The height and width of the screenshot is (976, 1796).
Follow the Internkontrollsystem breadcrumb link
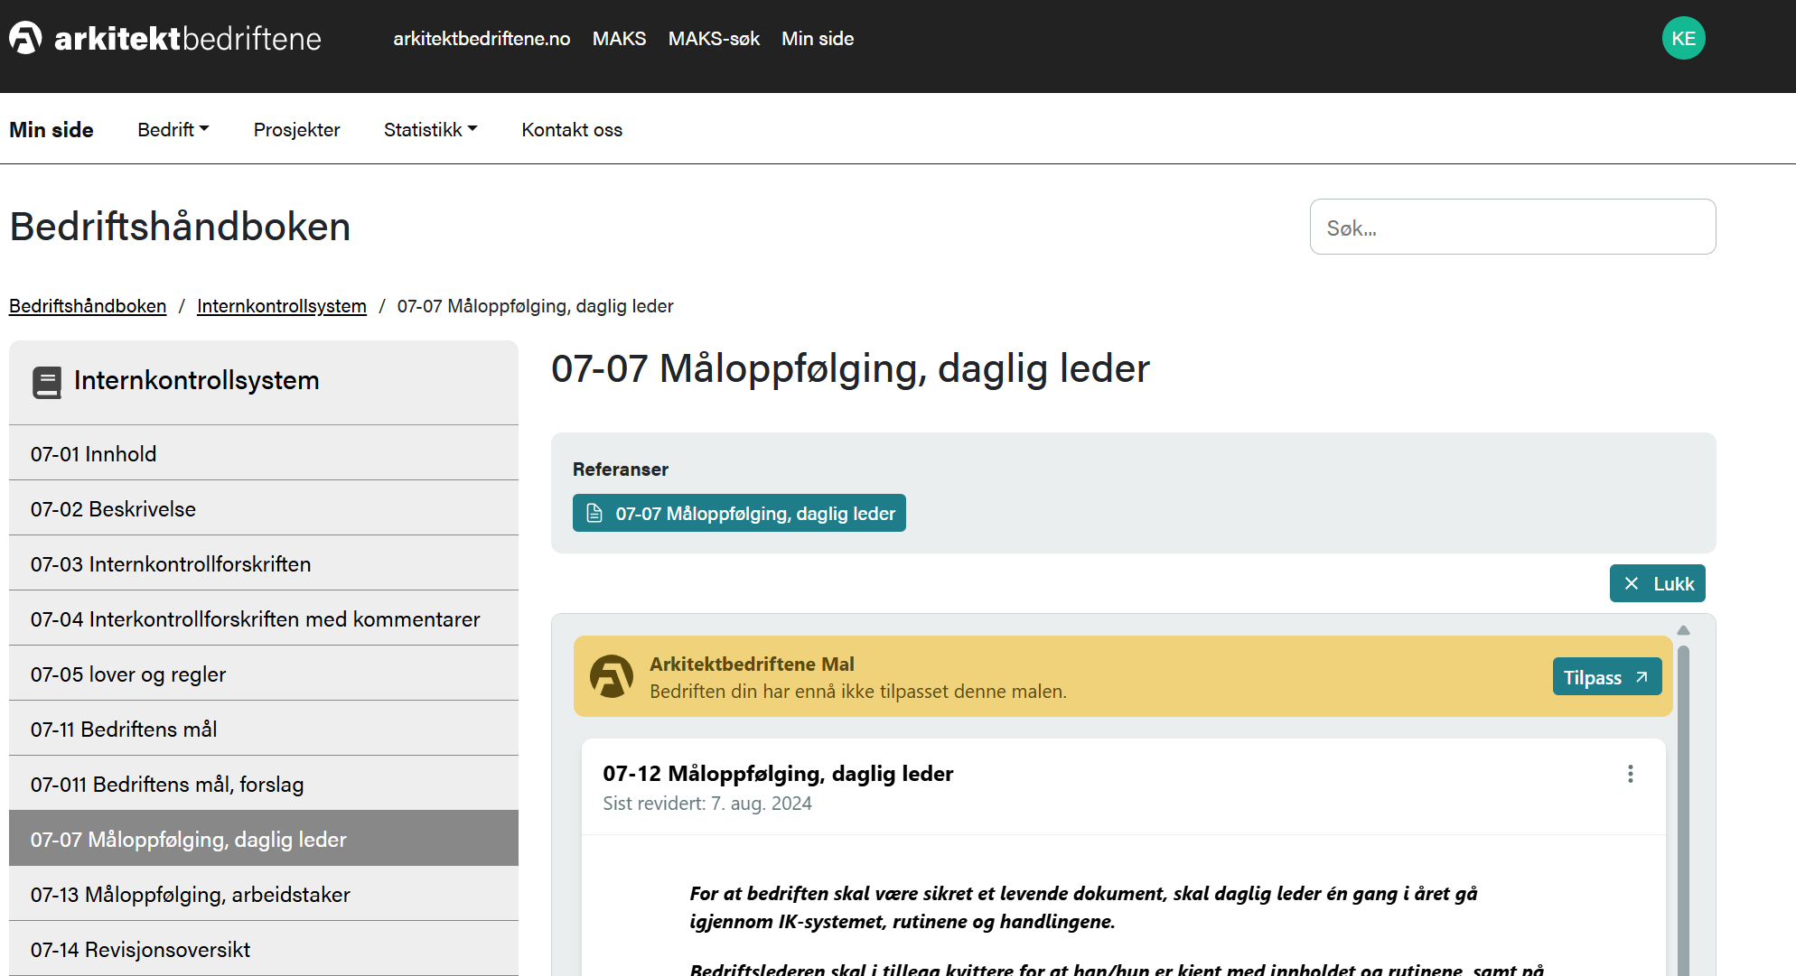pyautogui.click(x=282, y=306)
